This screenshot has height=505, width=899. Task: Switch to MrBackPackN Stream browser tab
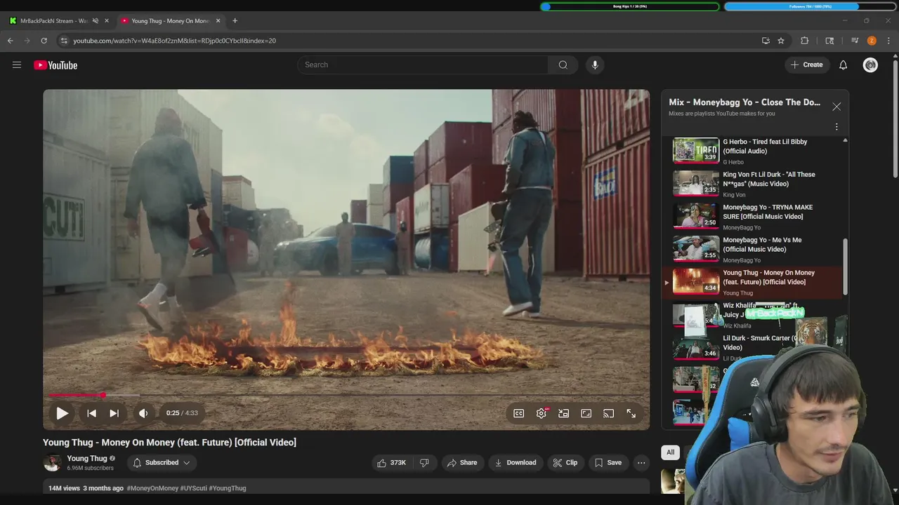pos(55,21)
